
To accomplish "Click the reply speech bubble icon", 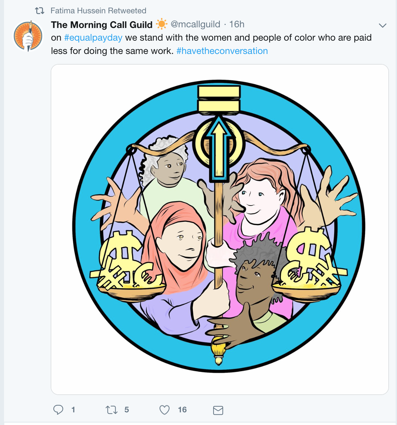I will 58,409.
